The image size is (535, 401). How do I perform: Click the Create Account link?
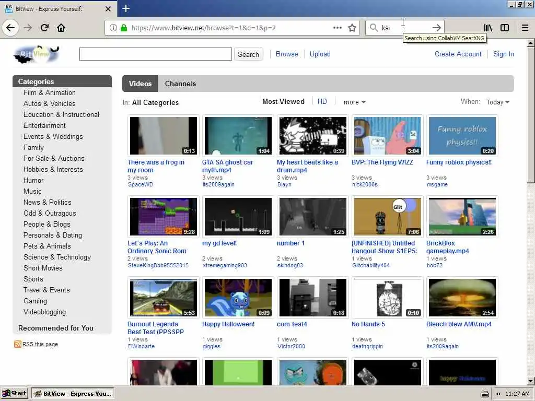(x=458, y=54)
